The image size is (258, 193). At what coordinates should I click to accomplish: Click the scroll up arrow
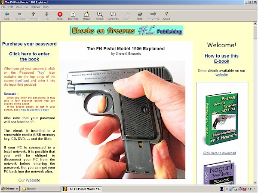(255, 24)
